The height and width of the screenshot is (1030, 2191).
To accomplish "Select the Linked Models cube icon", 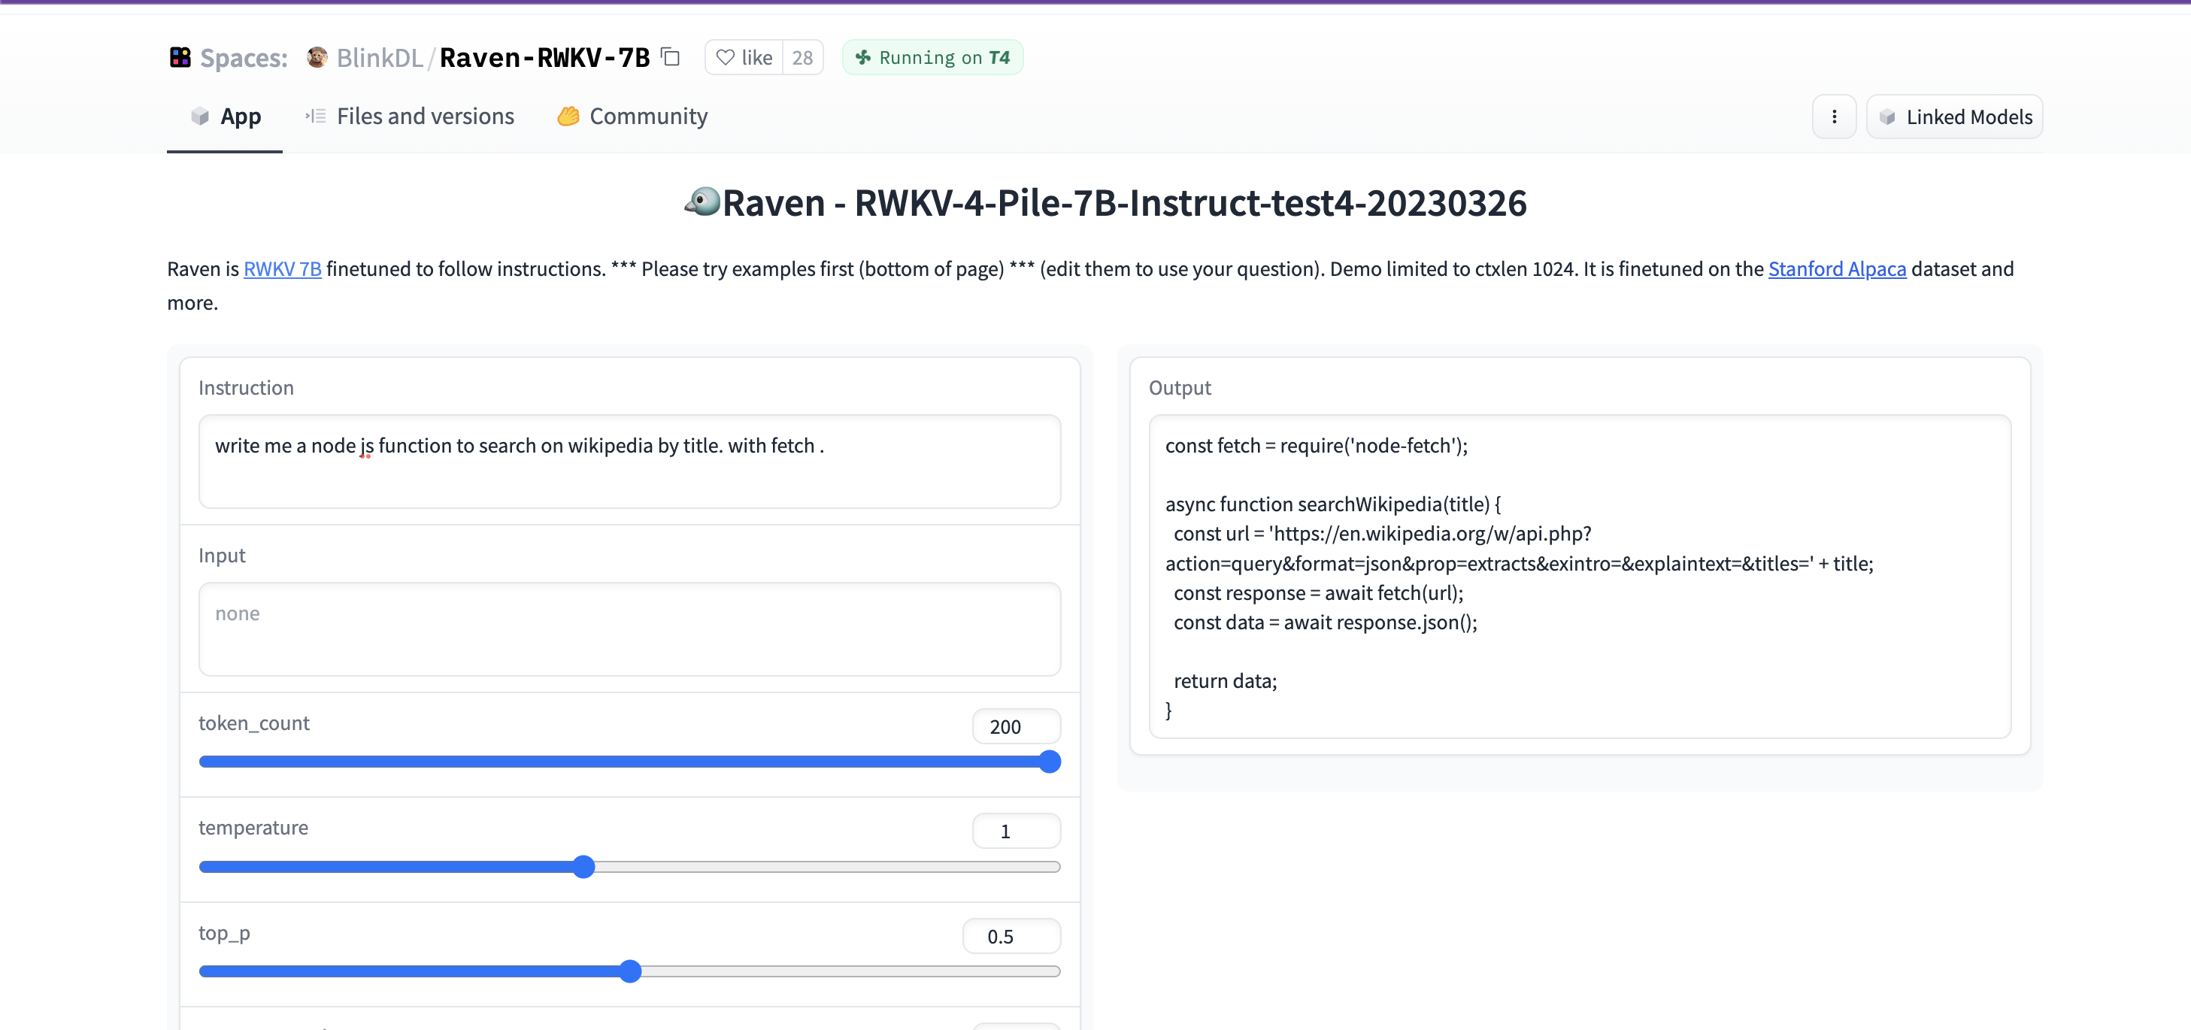I will (x=1888, y=117).
